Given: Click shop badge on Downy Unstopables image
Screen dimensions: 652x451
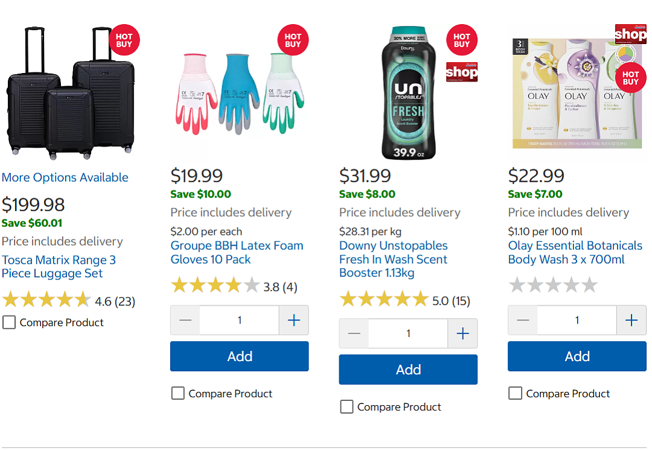Looking at the screenshot, I should click(x=462, y=72).
